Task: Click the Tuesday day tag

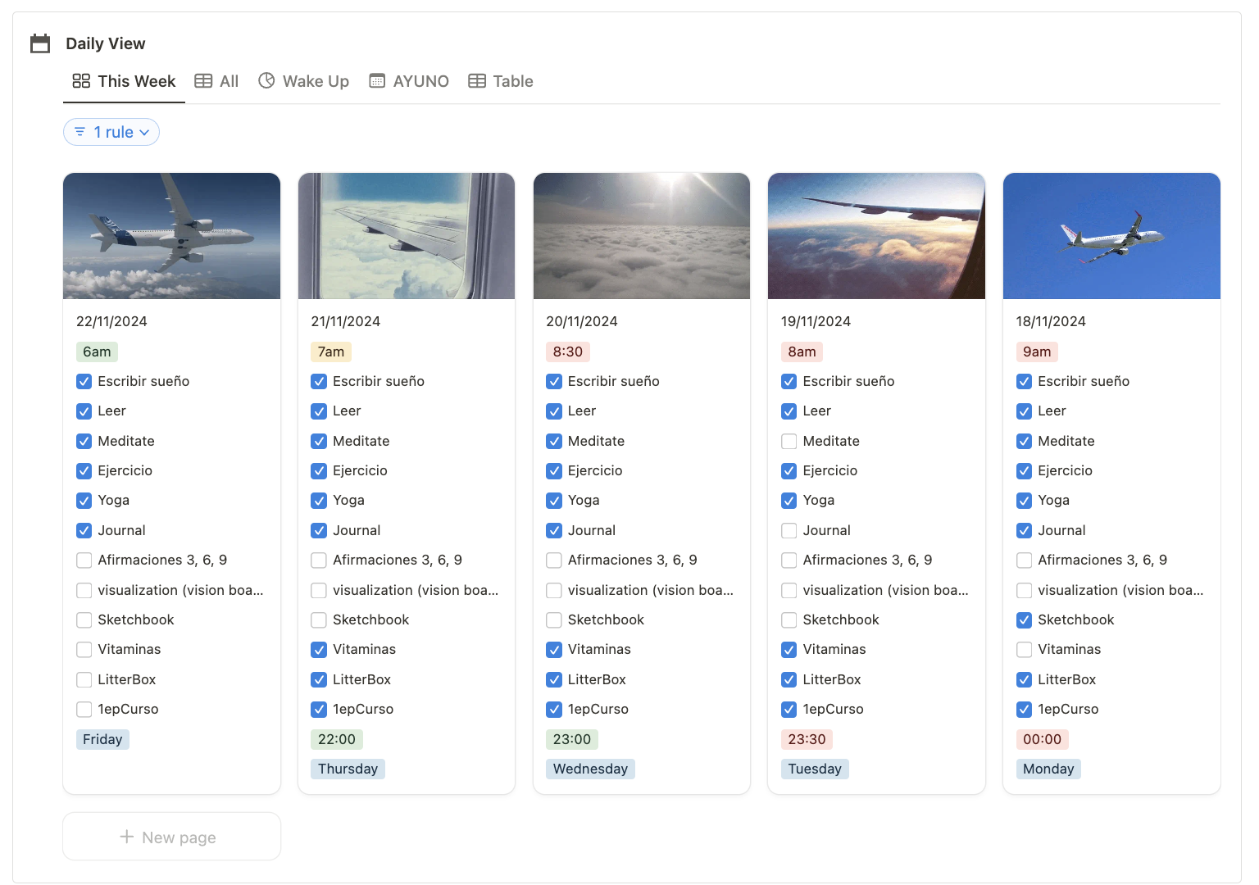Action: pos(815,769)
